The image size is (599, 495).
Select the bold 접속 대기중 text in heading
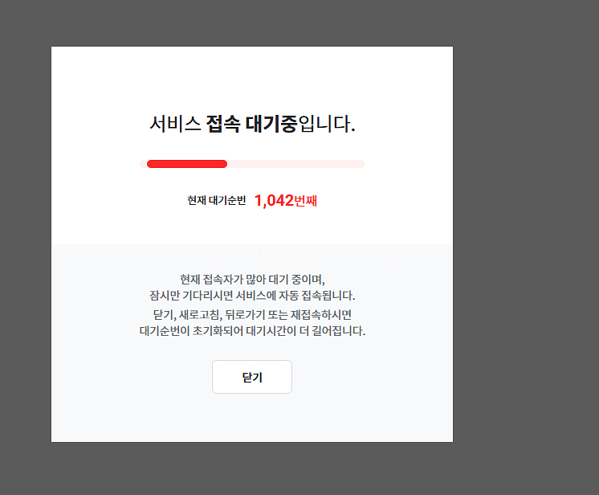click(251, 125)
